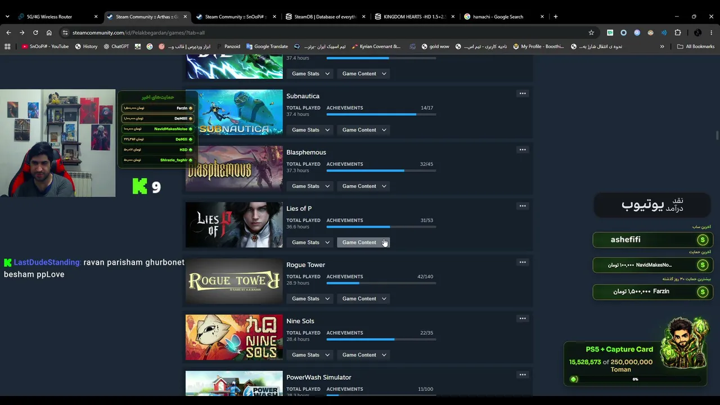720x405 pixels.
Task: Open the Subnautica row's three-dot options
Action: pos(523,93)
